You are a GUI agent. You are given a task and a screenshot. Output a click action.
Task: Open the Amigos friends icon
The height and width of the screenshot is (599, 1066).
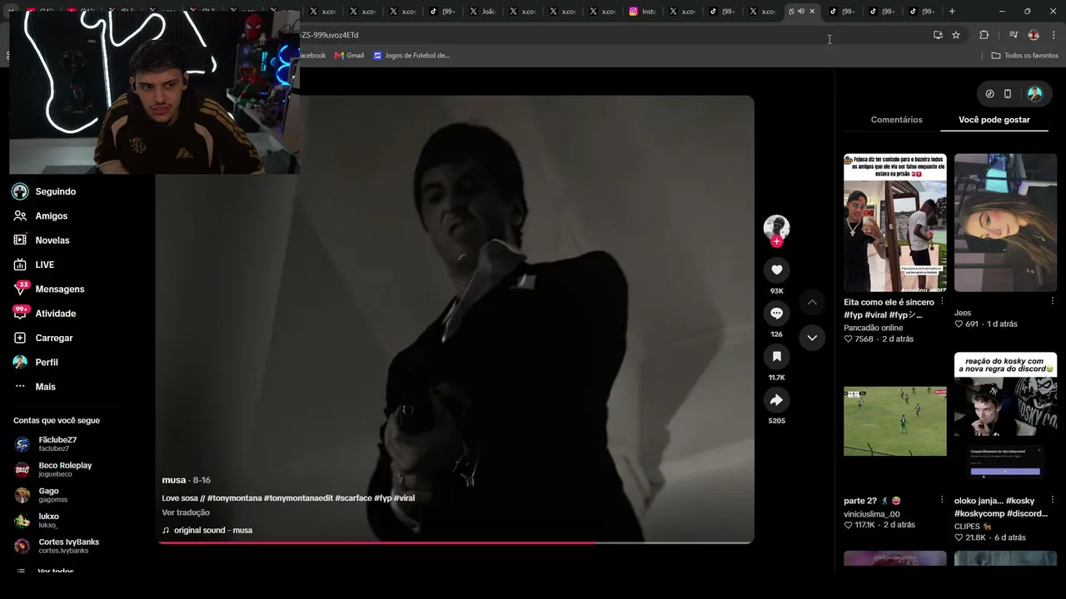20,215
